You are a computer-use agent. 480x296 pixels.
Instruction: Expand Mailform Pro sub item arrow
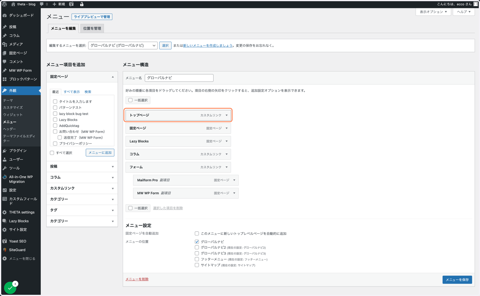tap(234, 180)
